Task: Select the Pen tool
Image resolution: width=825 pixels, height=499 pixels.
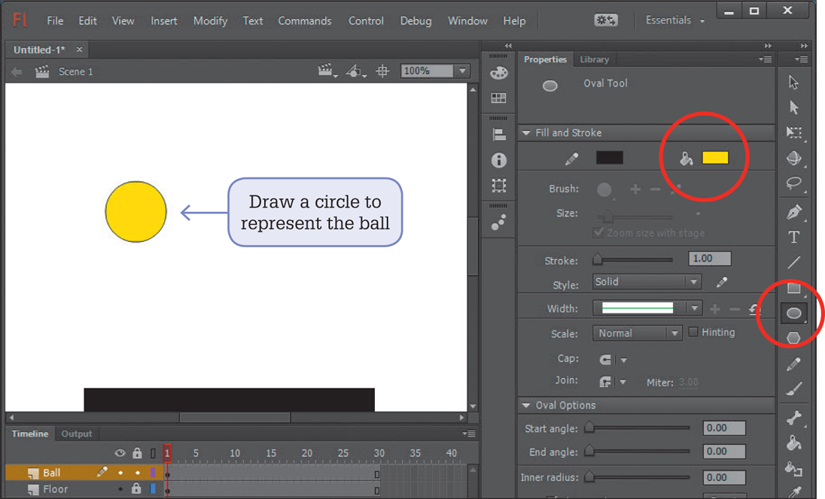Action: [x=793, y=212]
